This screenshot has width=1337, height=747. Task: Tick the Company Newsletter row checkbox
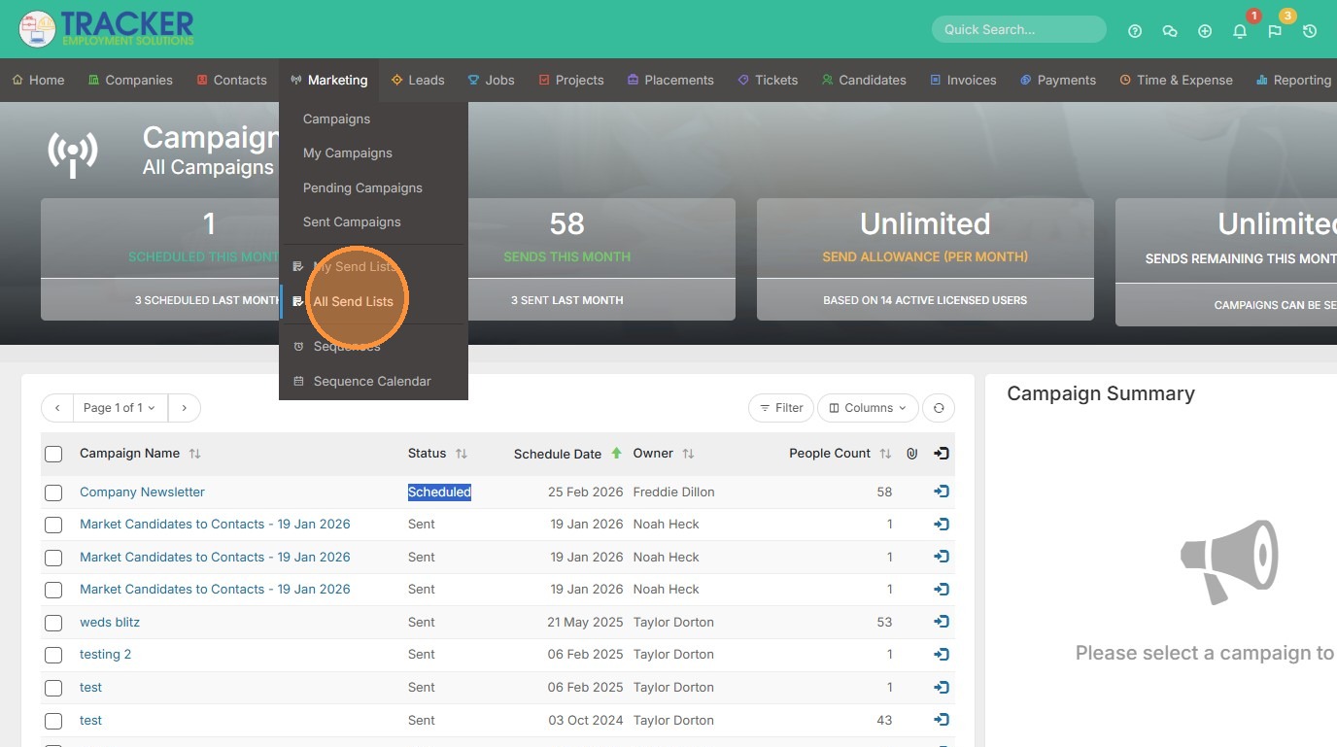click(x=53, y=492)
